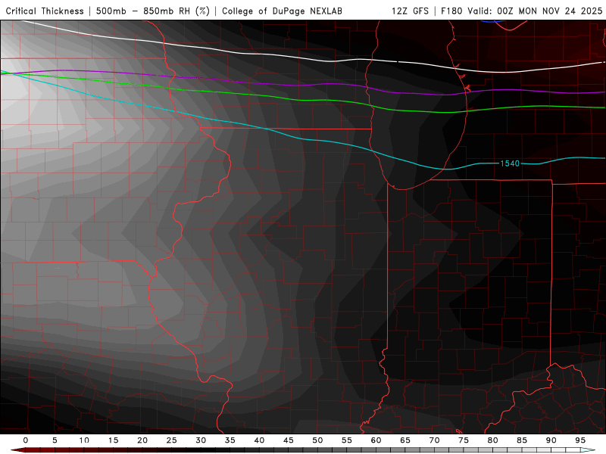Select the "12Z GFS" model run text
This screenshot has width=606, height=454.
point(410,11)
